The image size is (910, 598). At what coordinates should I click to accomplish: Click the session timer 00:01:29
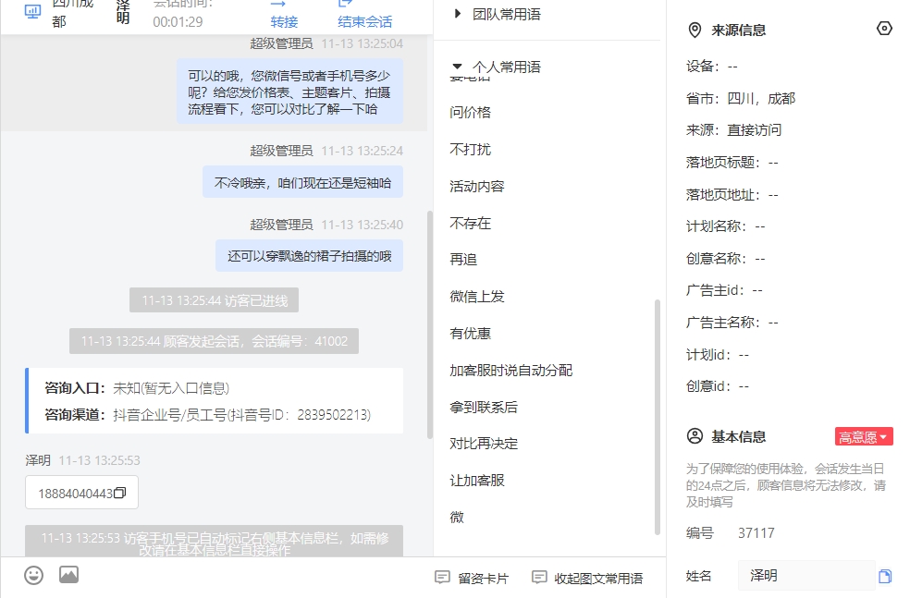pos(178,22)
